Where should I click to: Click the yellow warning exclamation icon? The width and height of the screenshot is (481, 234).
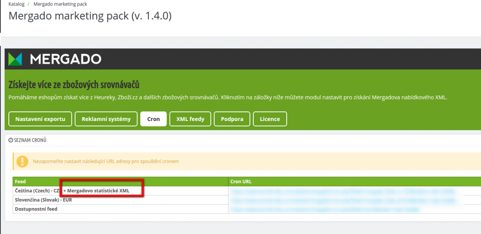(x=22, y=161)
